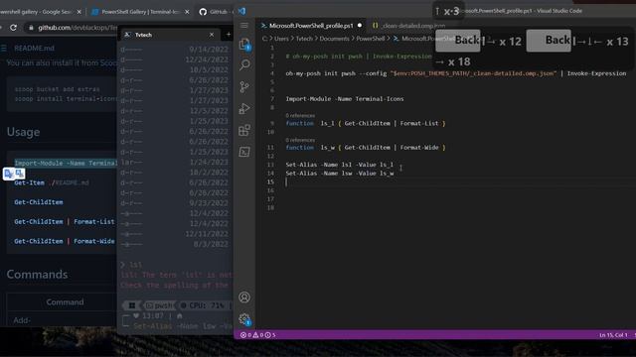
Task: Close the PowerShell Gallery browser tab
Action: pyautogui.click(x=187, y=12)
